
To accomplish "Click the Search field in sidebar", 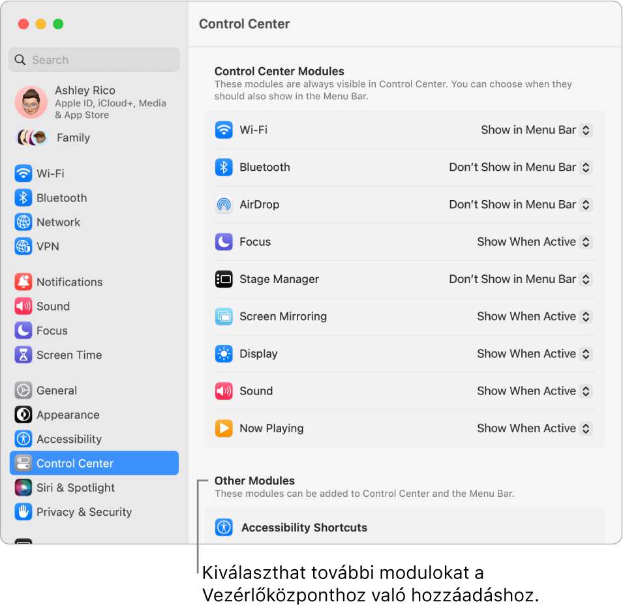I will [94, 59].
